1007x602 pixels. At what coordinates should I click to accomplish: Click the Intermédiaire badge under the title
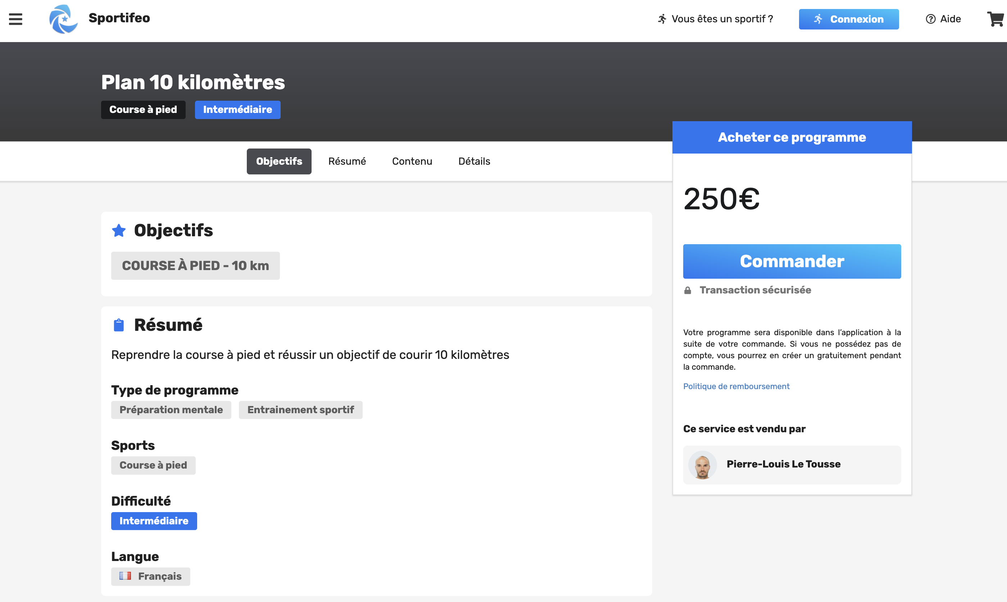coord(237,110)
